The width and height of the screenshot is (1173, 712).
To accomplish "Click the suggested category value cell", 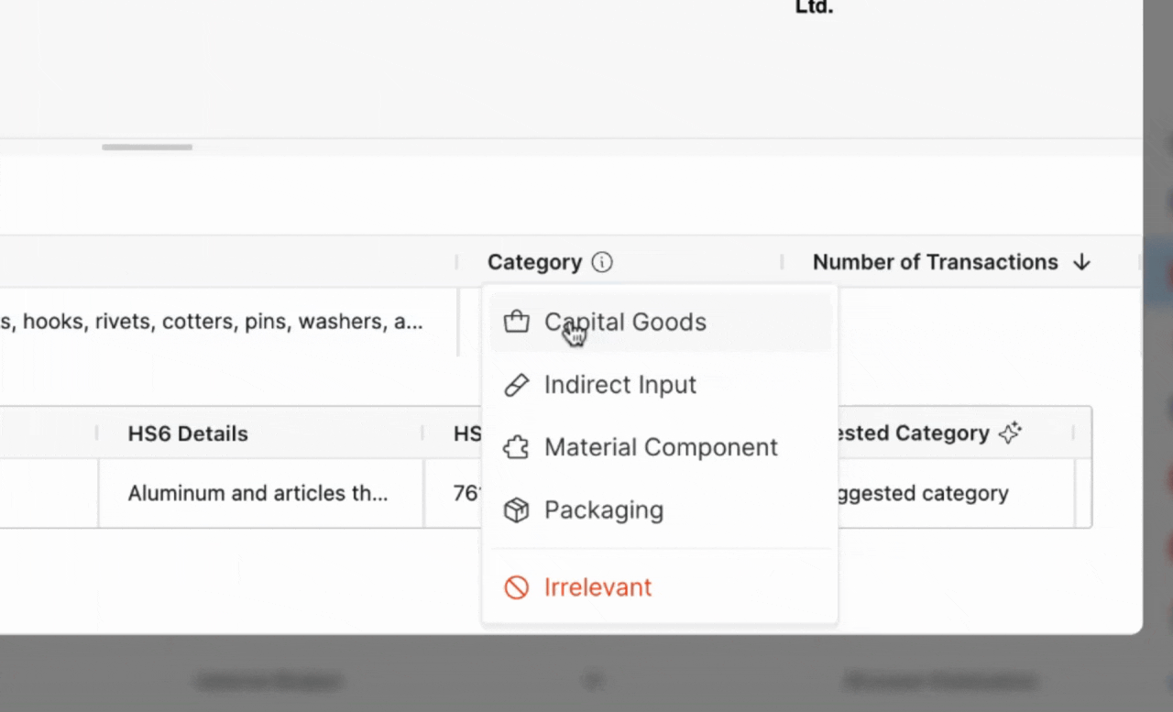I will 921,494.
